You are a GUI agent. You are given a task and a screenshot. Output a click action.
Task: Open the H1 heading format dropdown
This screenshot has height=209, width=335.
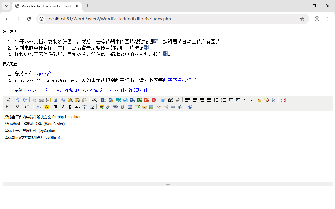click(9, 107)
